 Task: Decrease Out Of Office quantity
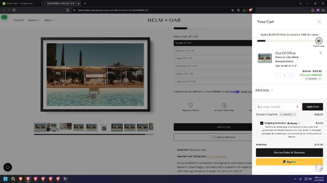coord(278,75)
